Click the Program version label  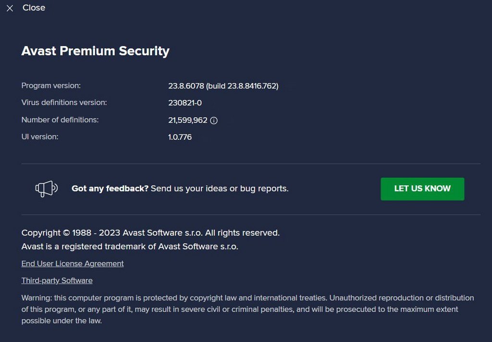pyautogui.click(x=51, y=85)
